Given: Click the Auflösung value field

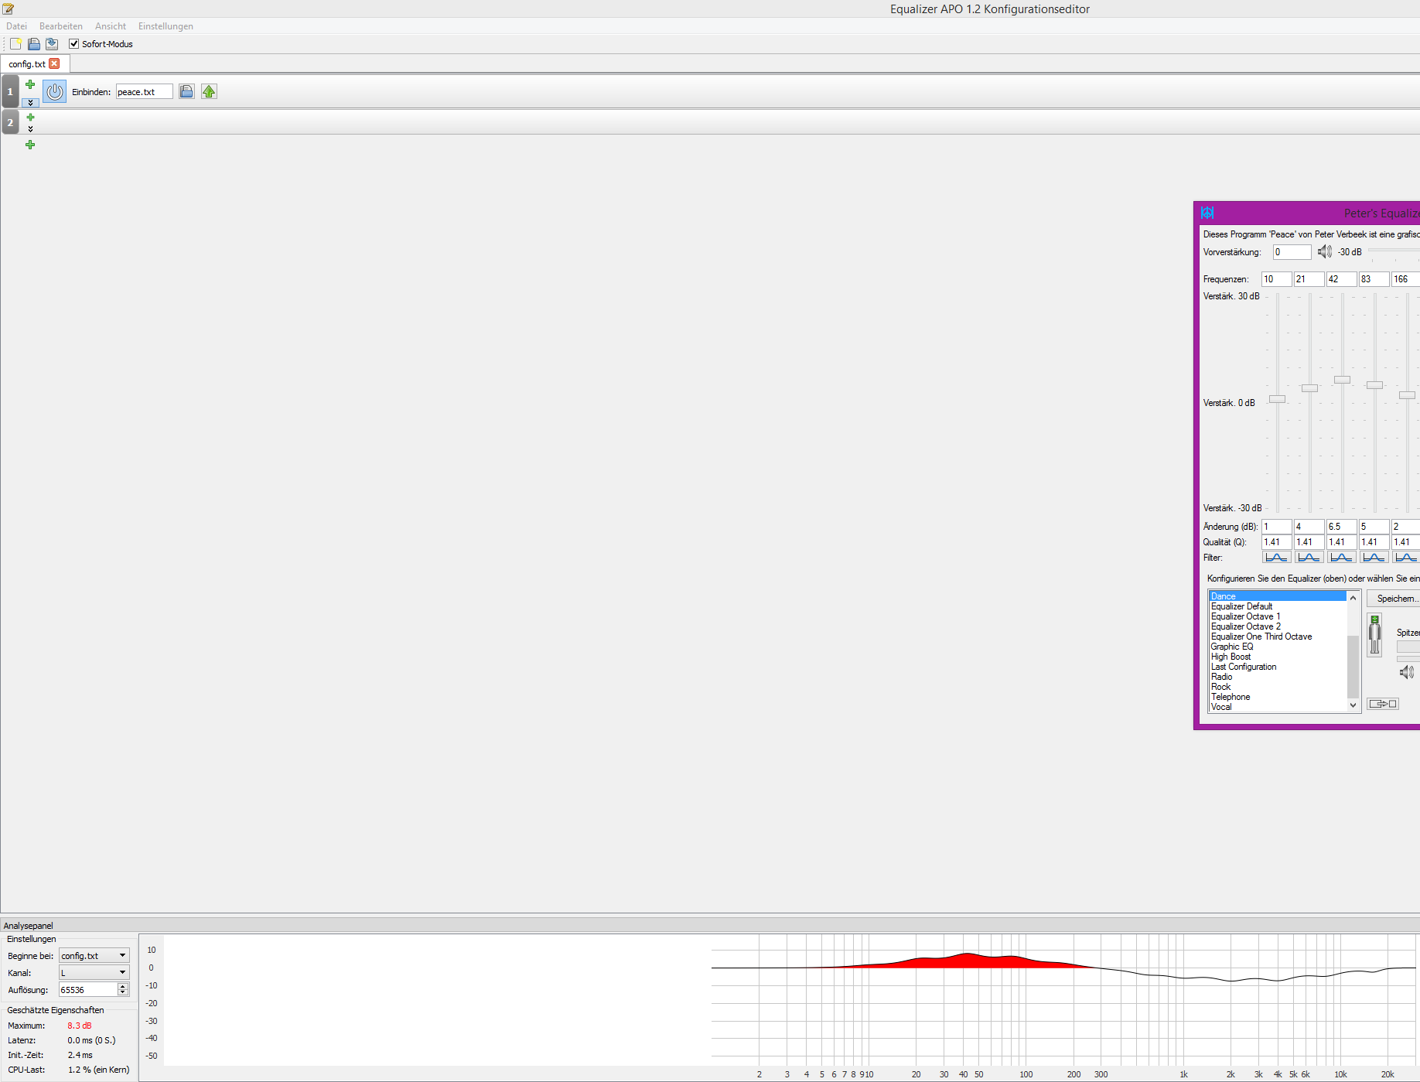Looking at the screenshot, I should pyautogui.click(x=88, y=990).
